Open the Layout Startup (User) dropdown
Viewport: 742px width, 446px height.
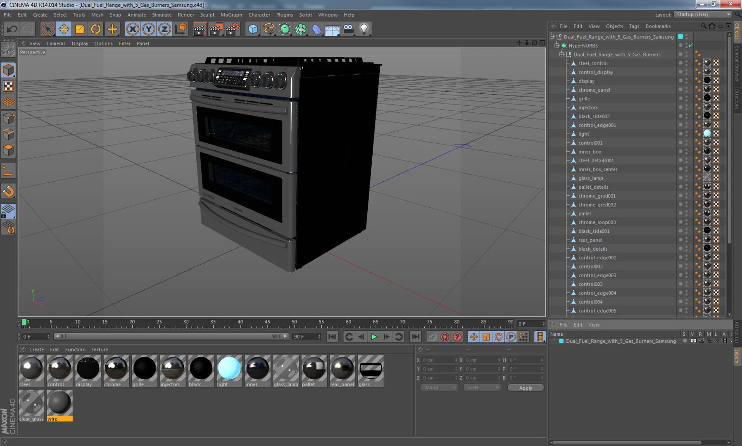click(x=703, y=14)
